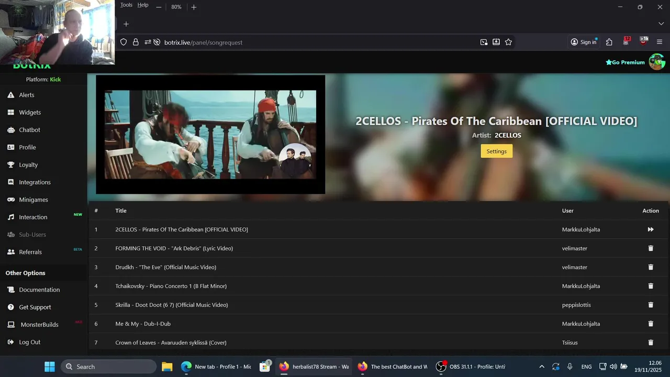Delete the Crown of Leaves request
This screenshot has width=670, height=377.
tap(651, 342)
